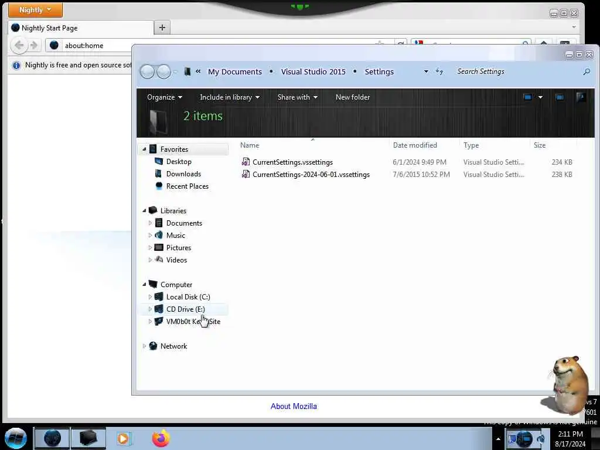This screenshot has height=450, width=600.
Task: Toggle the preview pane icon
Action: 560,97
